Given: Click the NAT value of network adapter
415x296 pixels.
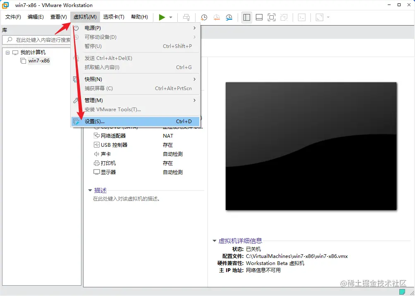Looking at the screenshot, I should (x=168, y=136).
